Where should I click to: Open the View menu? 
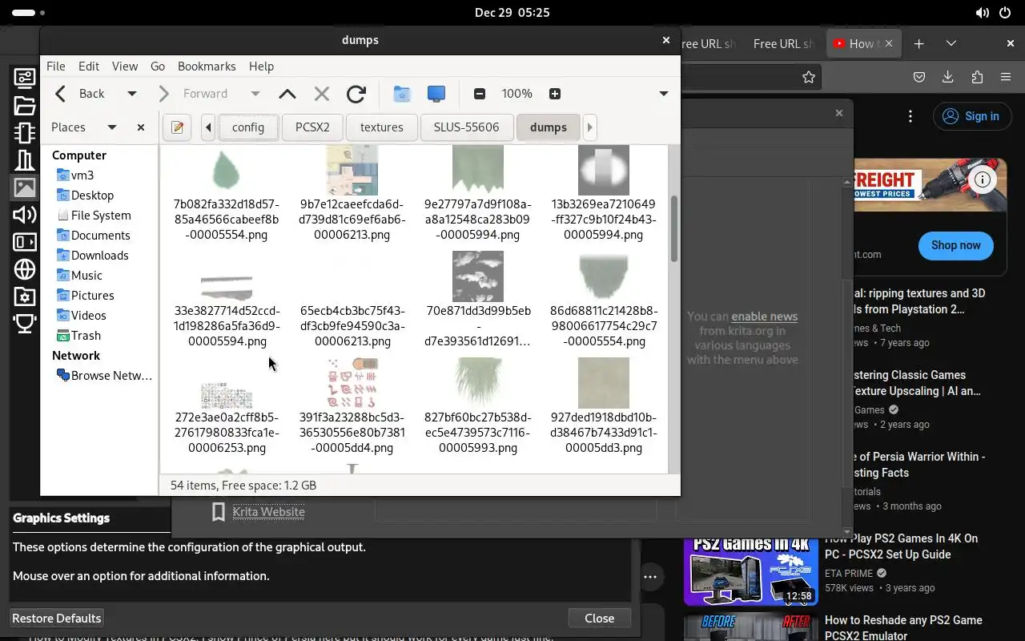[x=125, y=67]
